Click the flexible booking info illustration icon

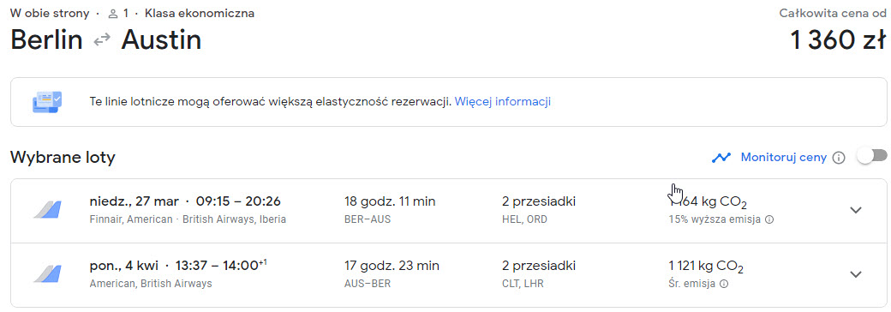(x=47, y=102)
